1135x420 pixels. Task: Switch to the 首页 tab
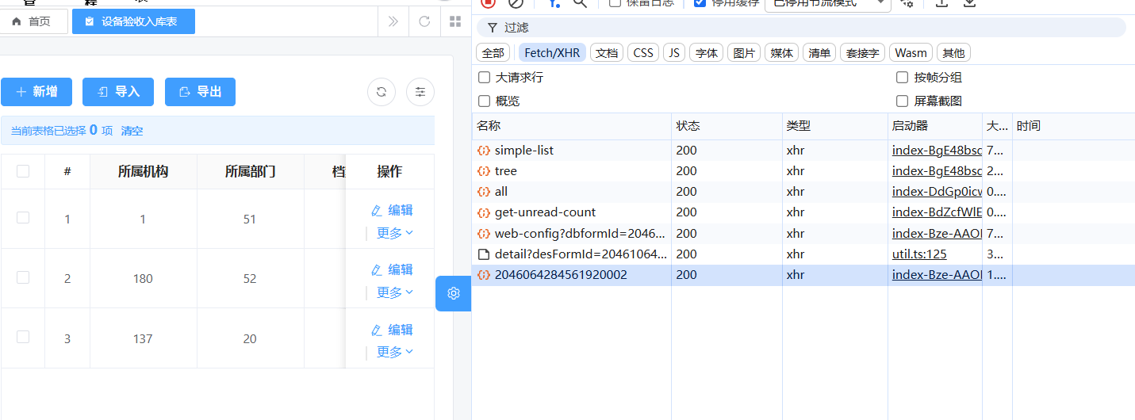coord(33,21)
